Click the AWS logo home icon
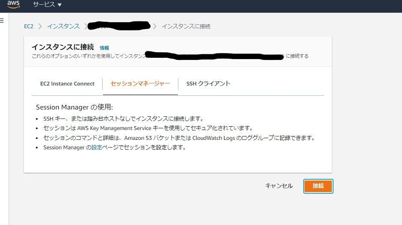The width and height of the screenshot is (402, 225). click(13, 4)
